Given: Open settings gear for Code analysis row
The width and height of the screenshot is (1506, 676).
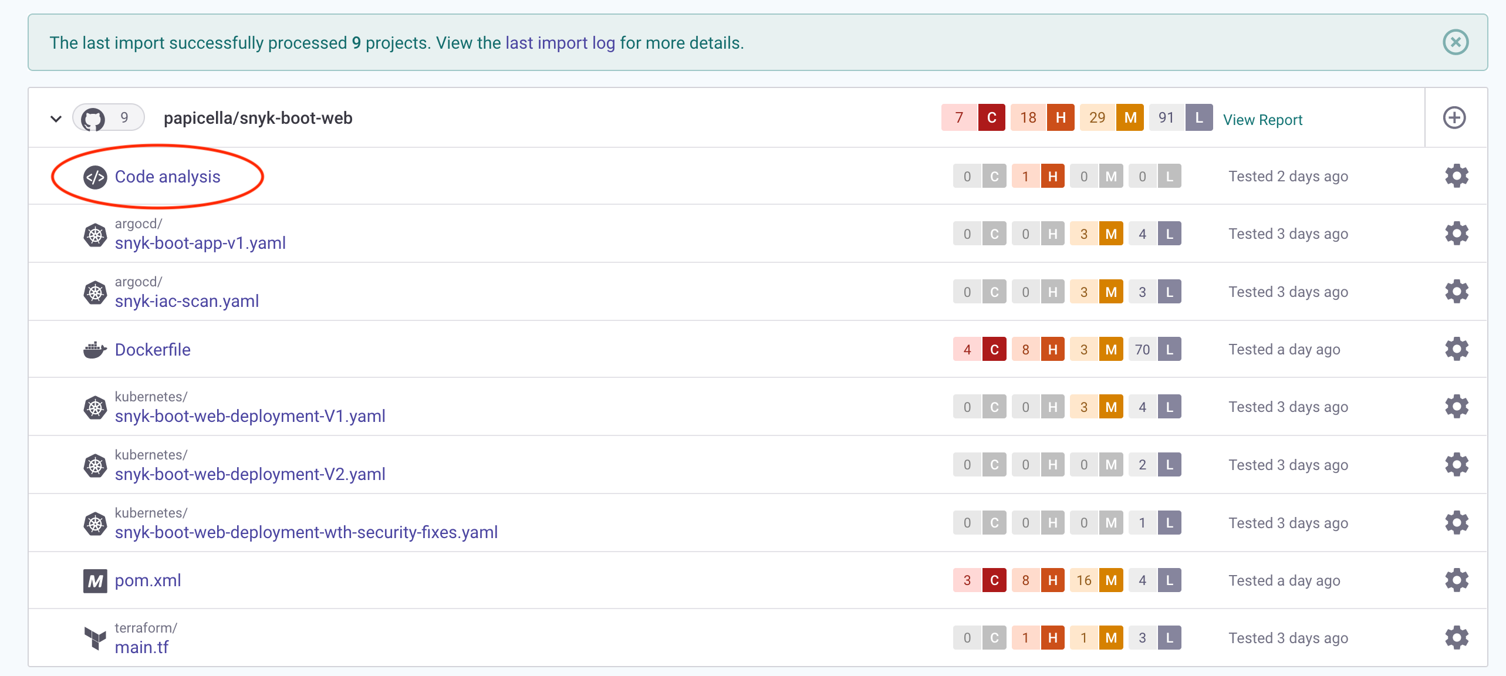Looking at the screenshot, I should [x=1456, y=176].
